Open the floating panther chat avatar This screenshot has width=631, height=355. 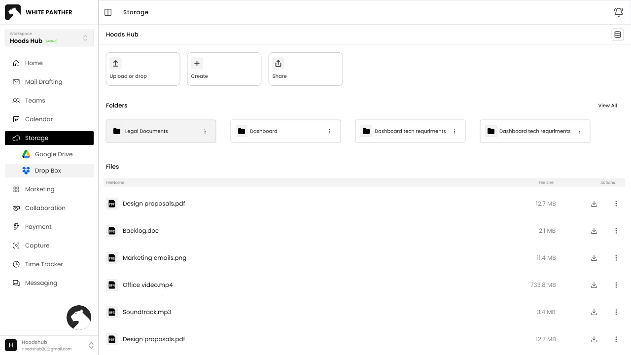[79, 318]
